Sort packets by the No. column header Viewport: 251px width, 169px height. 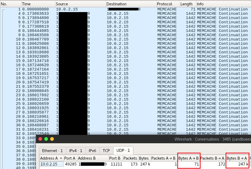(x=11, y=4)
